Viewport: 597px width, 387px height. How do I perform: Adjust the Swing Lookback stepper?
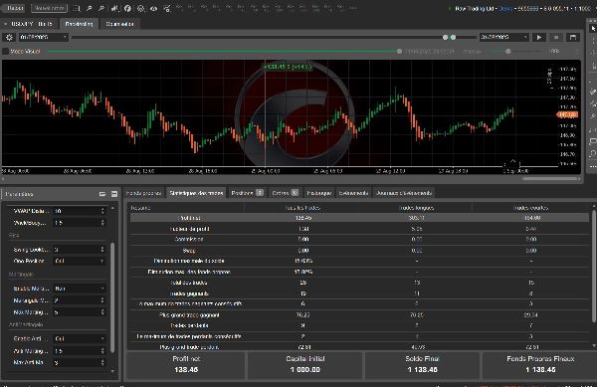point(102,250)
